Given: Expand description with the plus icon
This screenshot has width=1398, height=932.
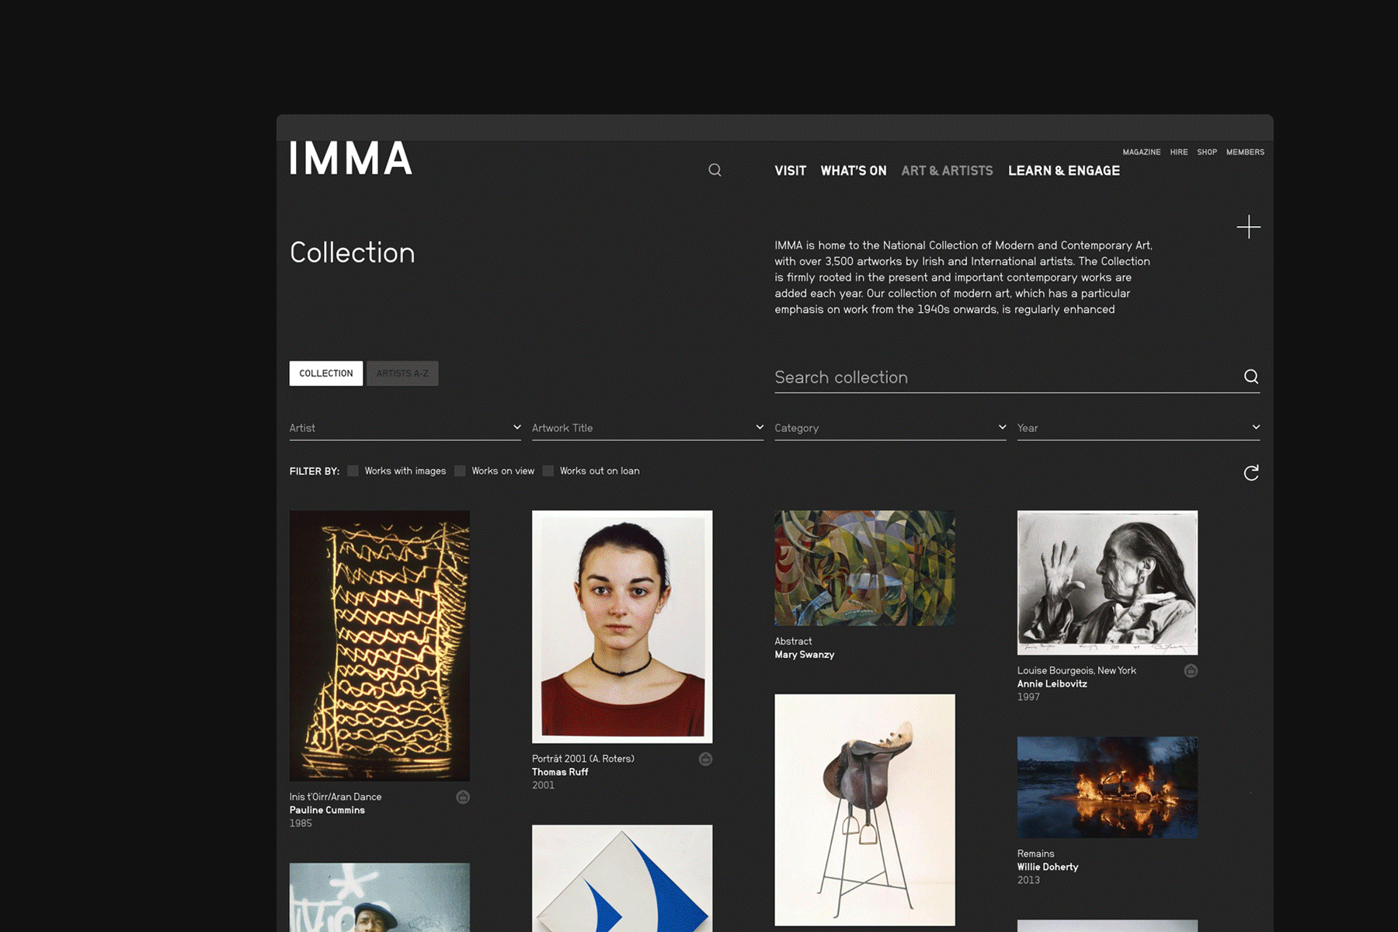Looking at the screenshot, I should click(1248, 227).
